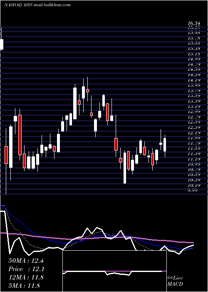Click the <<Live MACD label
This screenshot has height=292, width=208.
[x=175, y=281]
